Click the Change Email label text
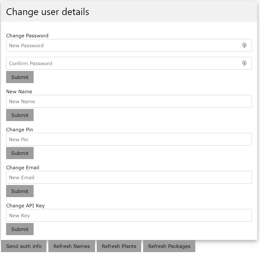 click(x=23, y=167)
